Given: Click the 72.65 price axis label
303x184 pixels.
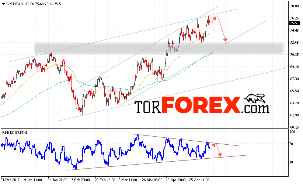Looking at the screenshot, I should click(x=294, y=42).
